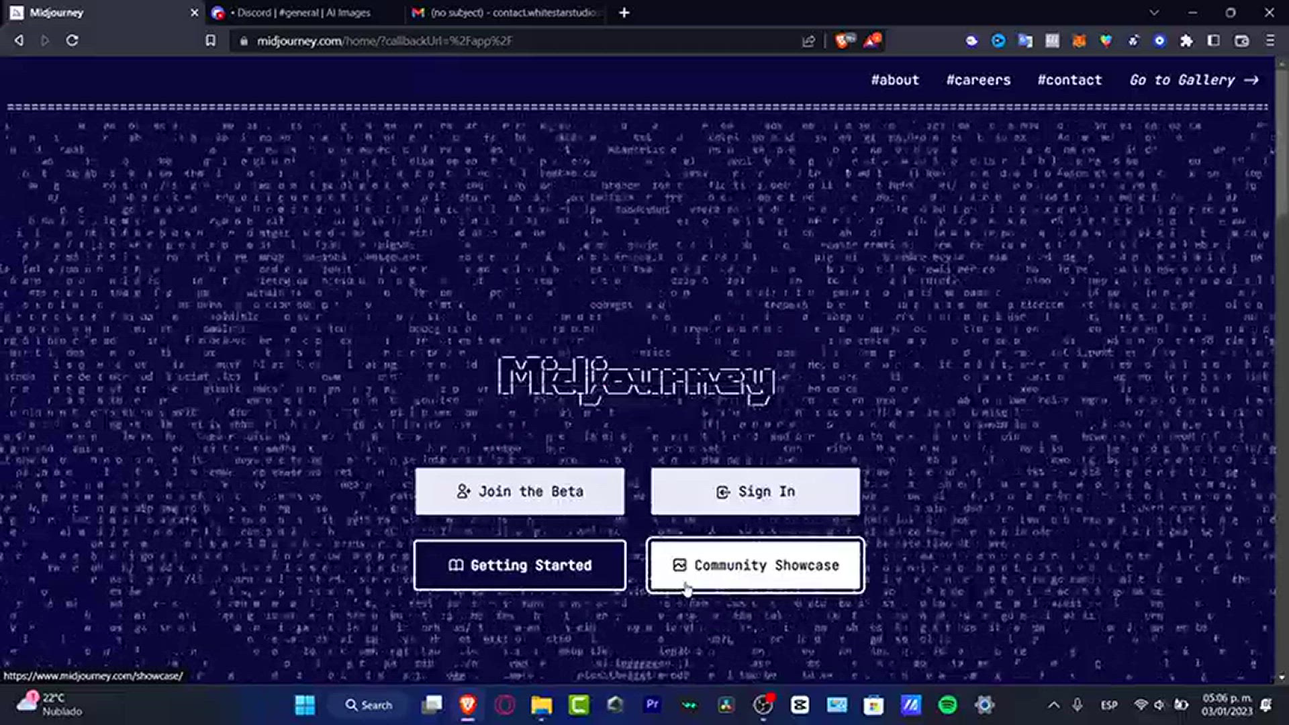The height and width of the screenshot is (725, 1289).
Task: Close the Midjourney tab
Action: 194,13
